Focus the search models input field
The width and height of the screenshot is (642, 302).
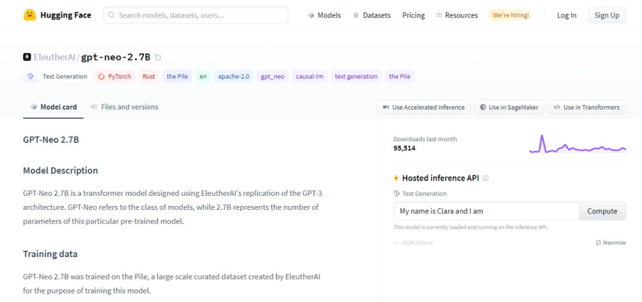tap(196, 15)
